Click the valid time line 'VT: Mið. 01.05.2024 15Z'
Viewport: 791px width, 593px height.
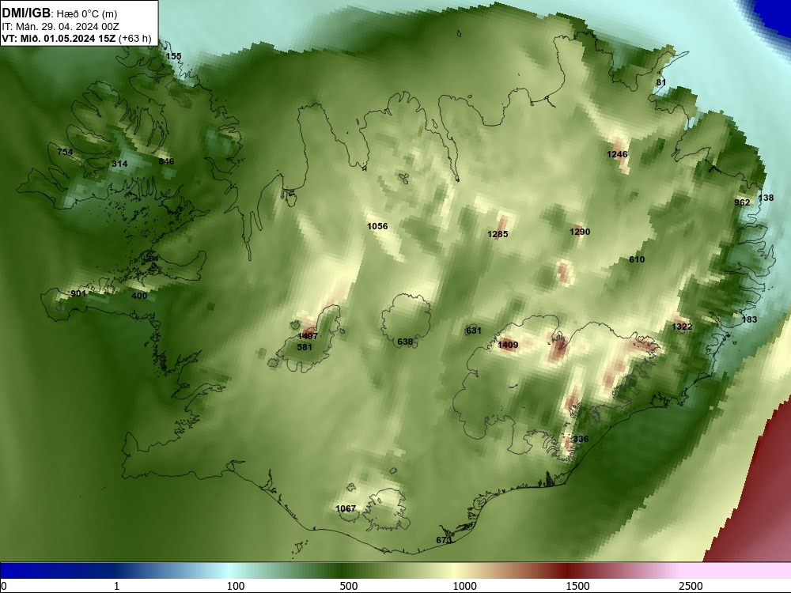[x=59, y=38]
